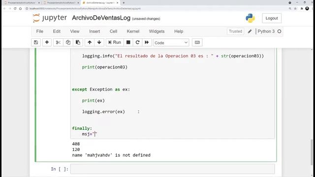Open the Widgets menu

tap(157, 31)
